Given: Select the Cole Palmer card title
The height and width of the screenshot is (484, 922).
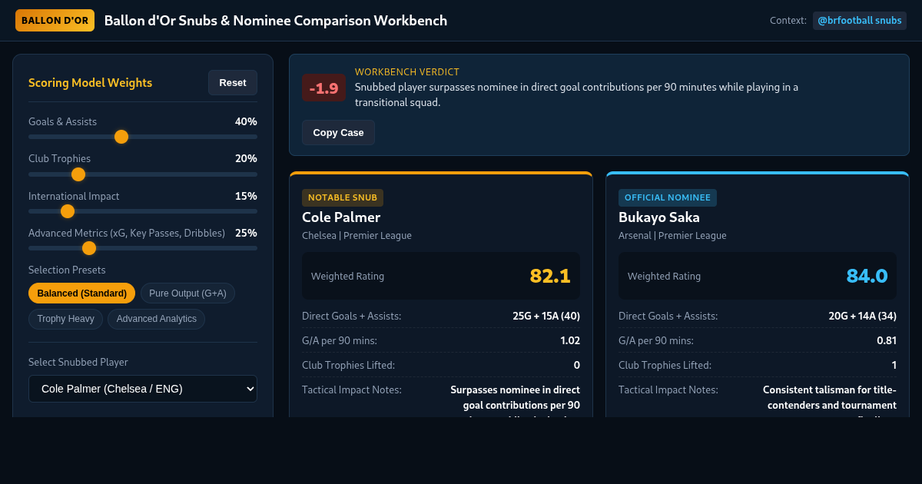Looking at the screenshot, I should point(341,217).
